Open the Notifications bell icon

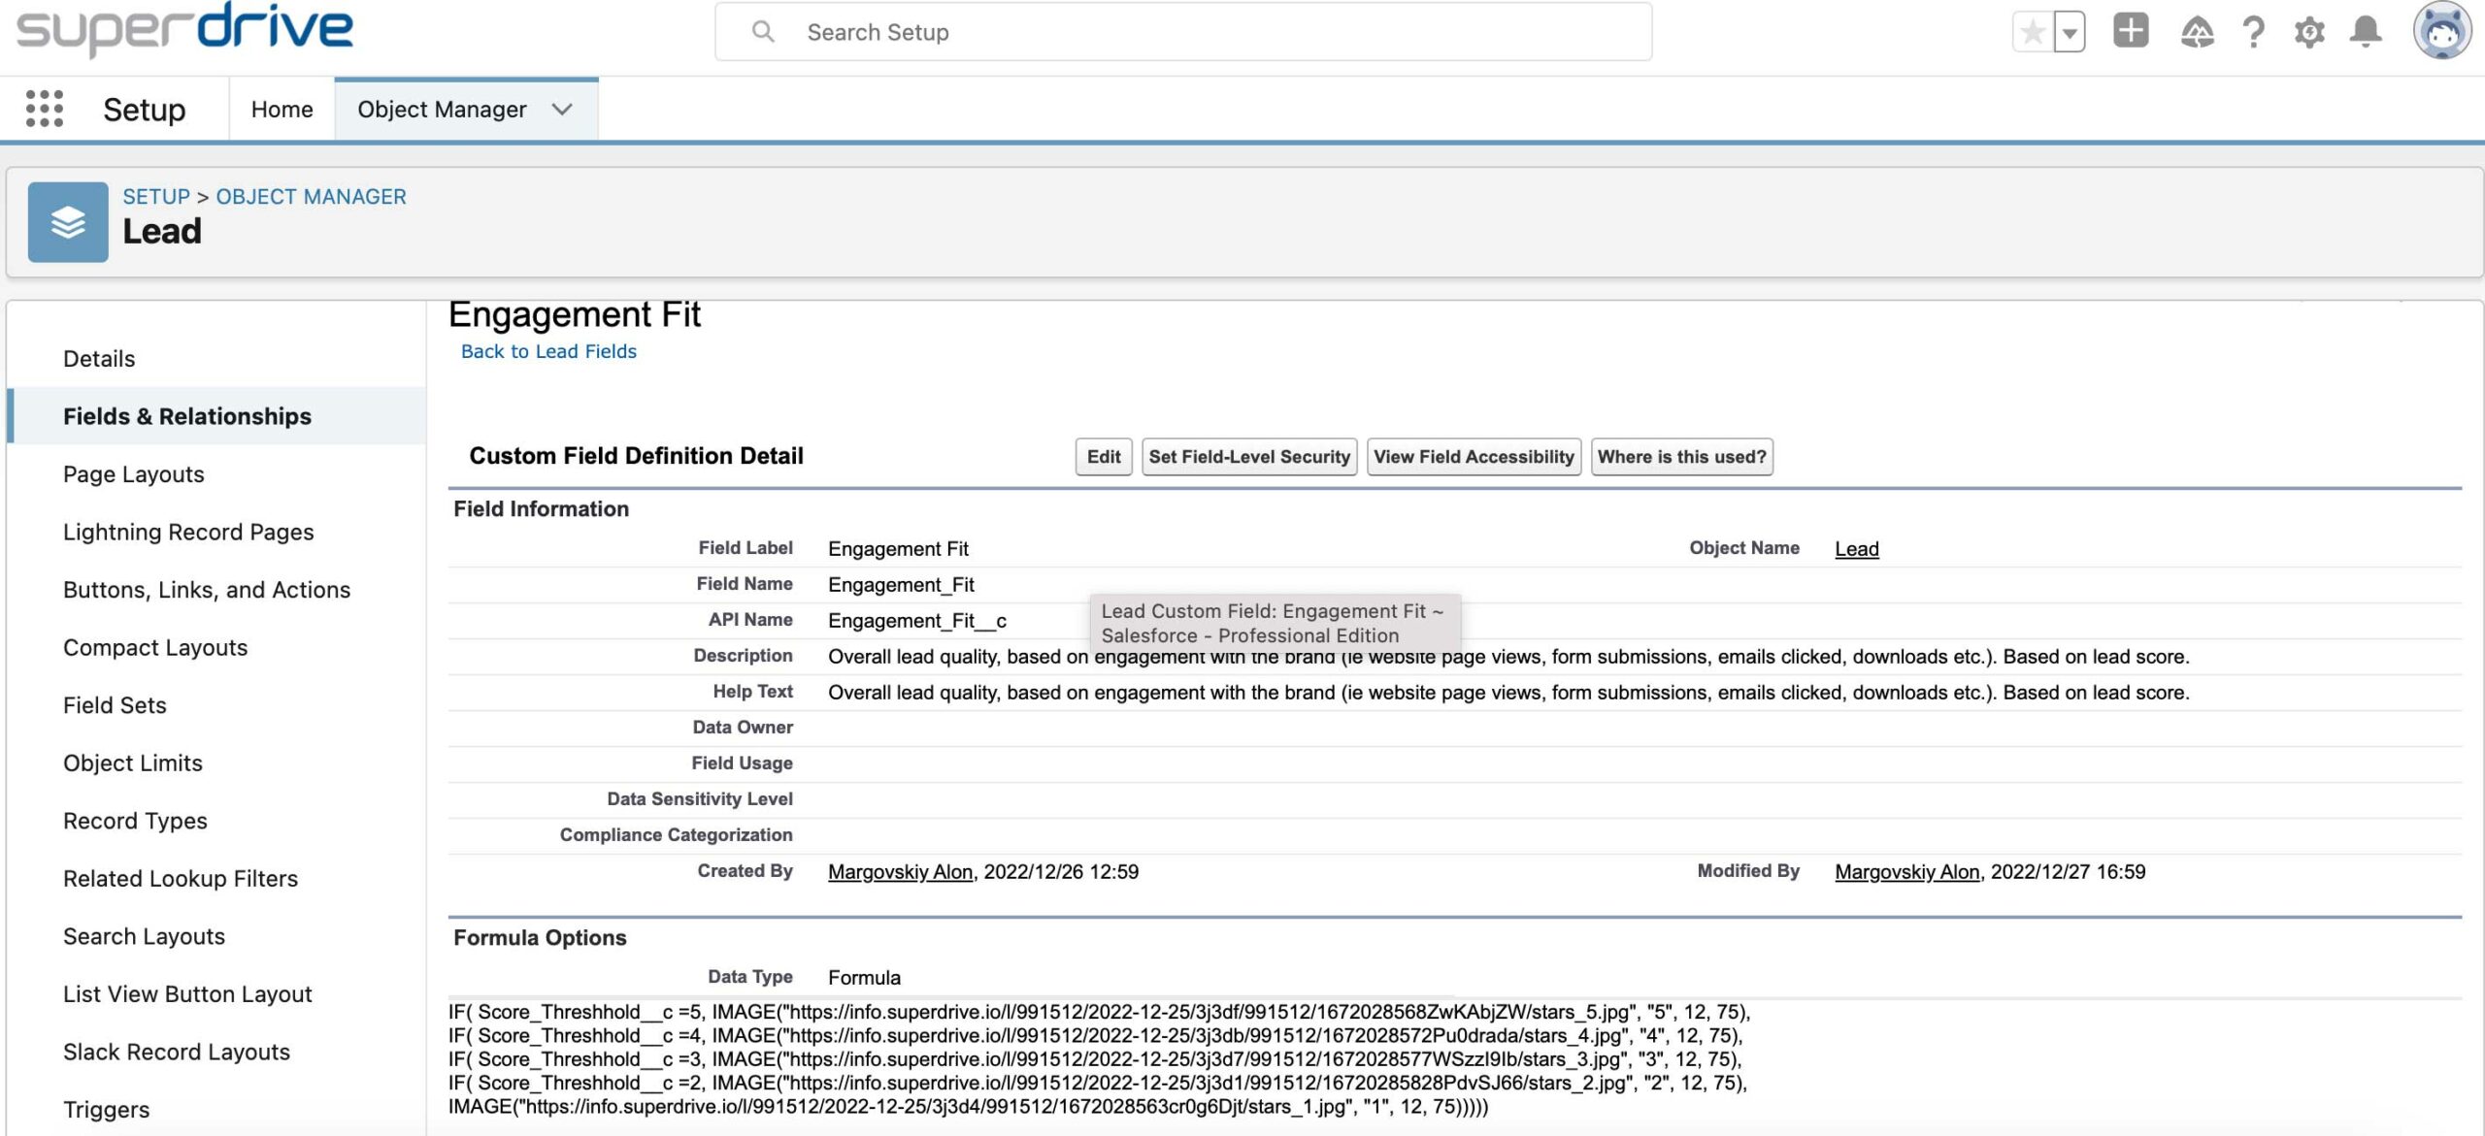[x=2366, y=31]
